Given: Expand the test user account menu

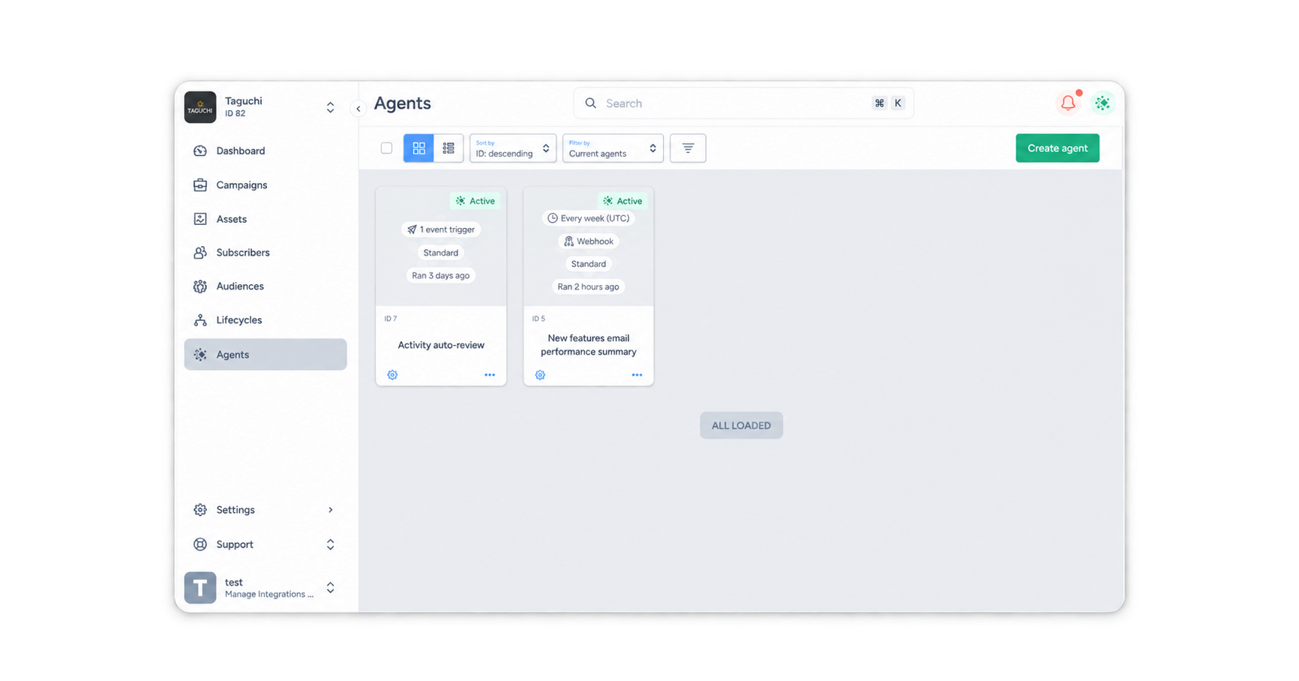Looking at the screenshot, I should [330, 588].
